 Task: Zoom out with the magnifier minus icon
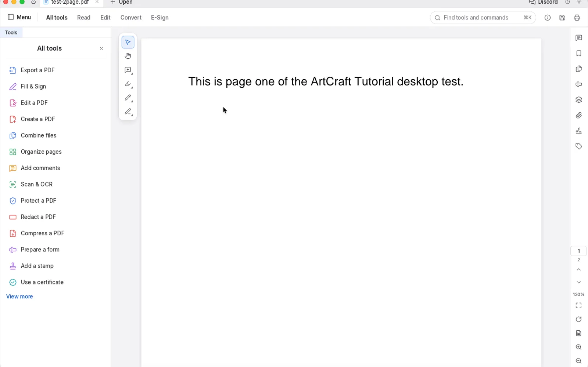578,361
